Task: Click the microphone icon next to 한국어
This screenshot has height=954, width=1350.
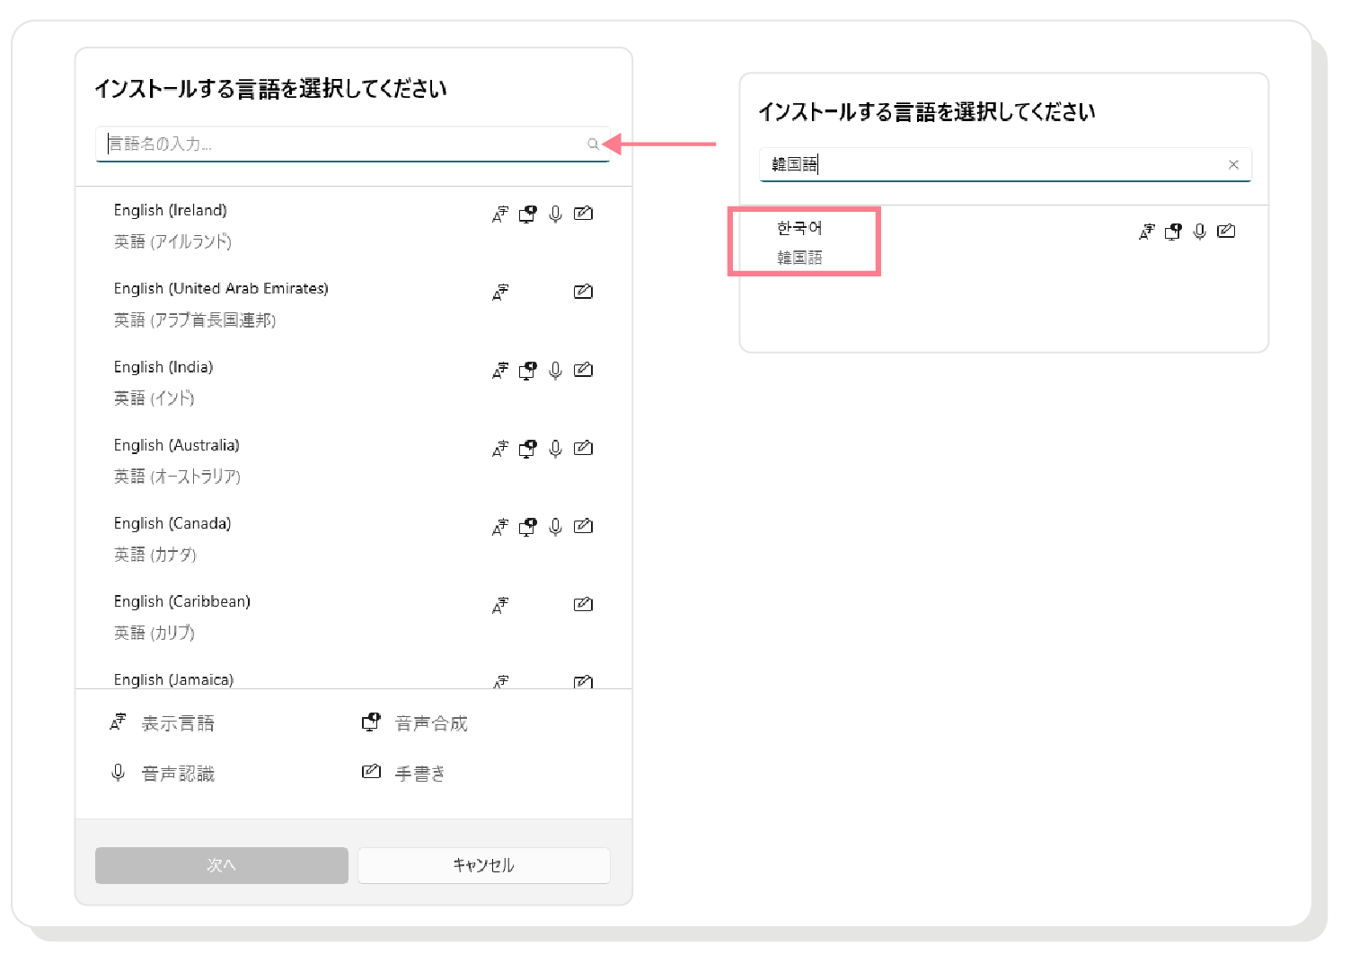Action: pos(1199,231)
